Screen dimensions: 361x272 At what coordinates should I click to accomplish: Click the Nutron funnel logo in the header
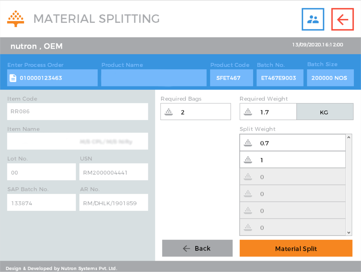(x=16, y=18)
